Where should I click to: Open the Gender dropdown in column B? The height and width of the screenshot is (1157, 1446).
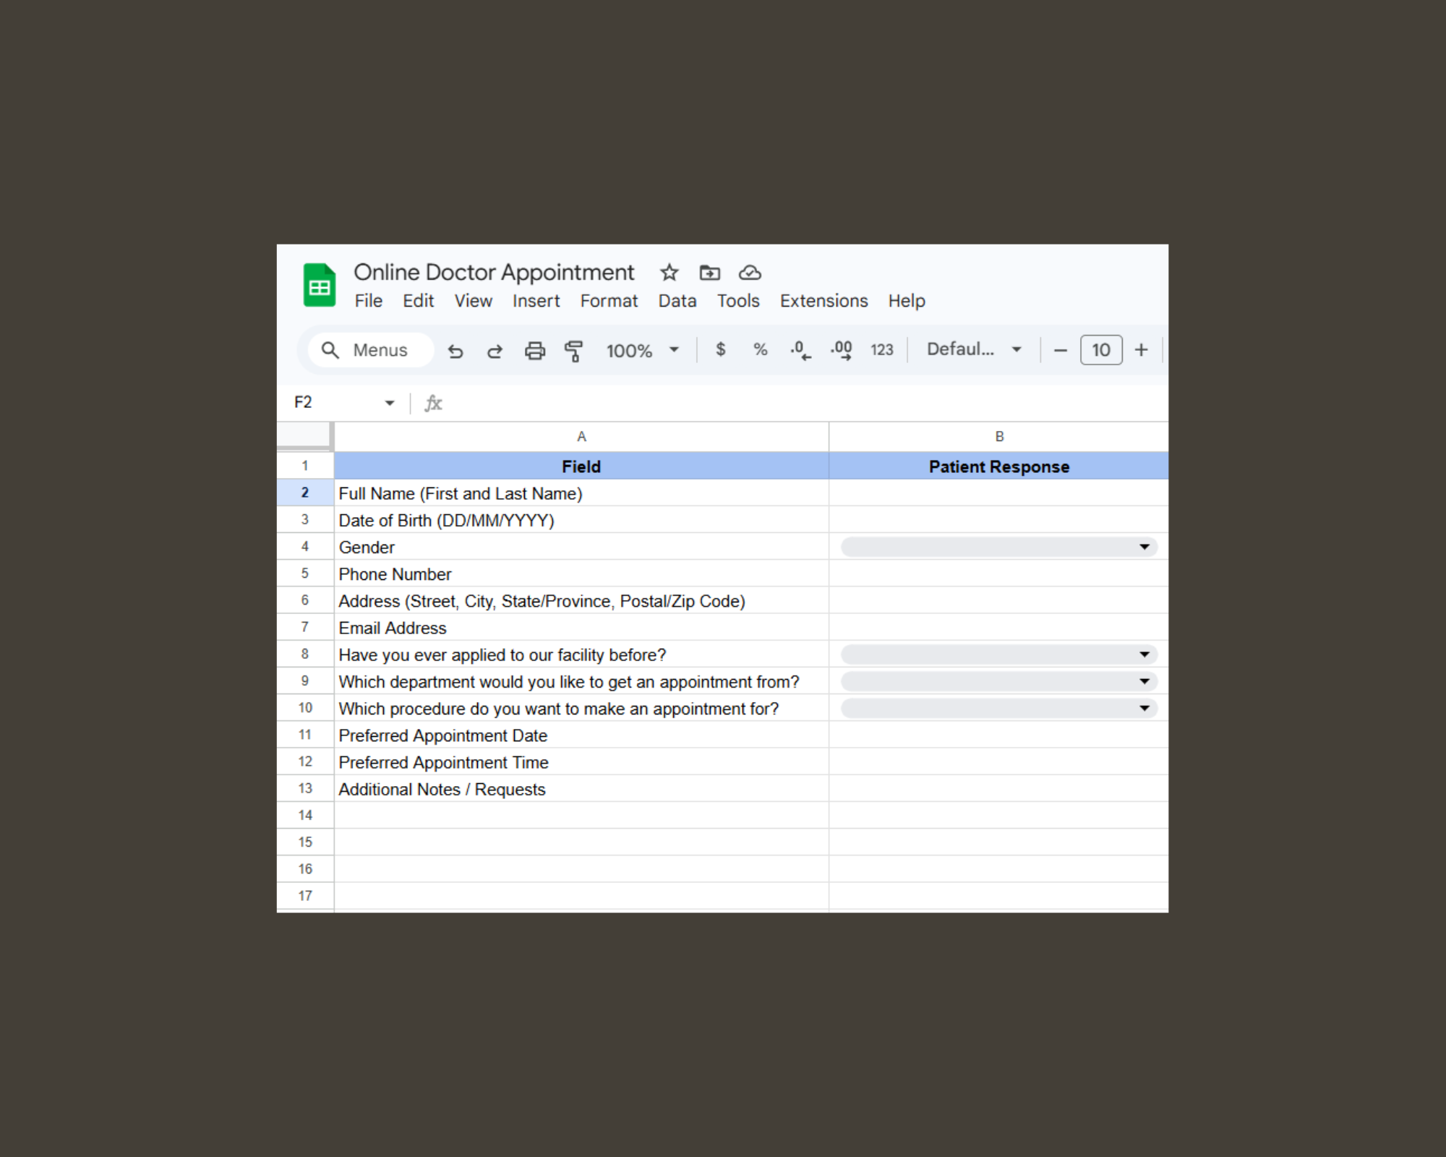[1144, 547]
